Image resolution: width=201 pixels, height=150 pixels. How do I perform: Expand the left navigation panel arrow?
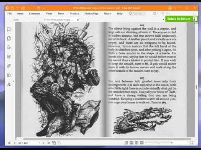coord(14,81)
